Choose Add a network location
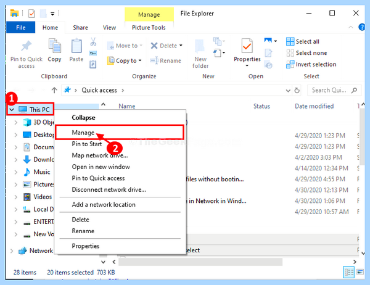 point(119,204)
